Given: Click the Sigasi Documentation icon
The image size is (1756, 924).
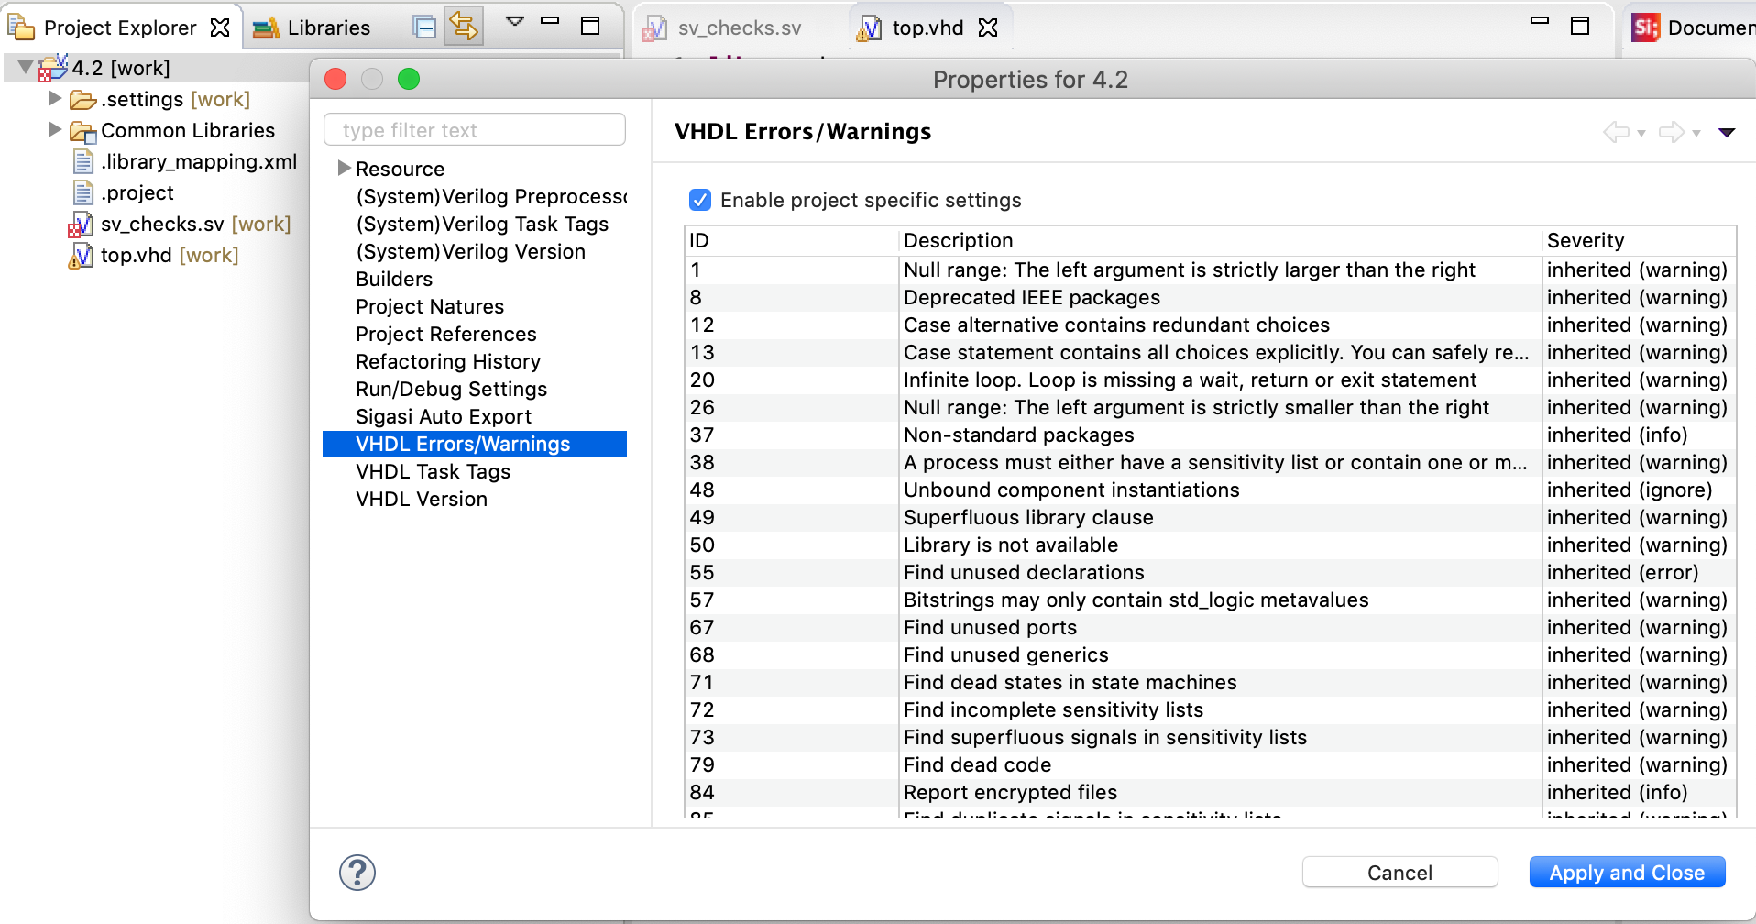Looking at the screenshot, I should point(1646,27).
